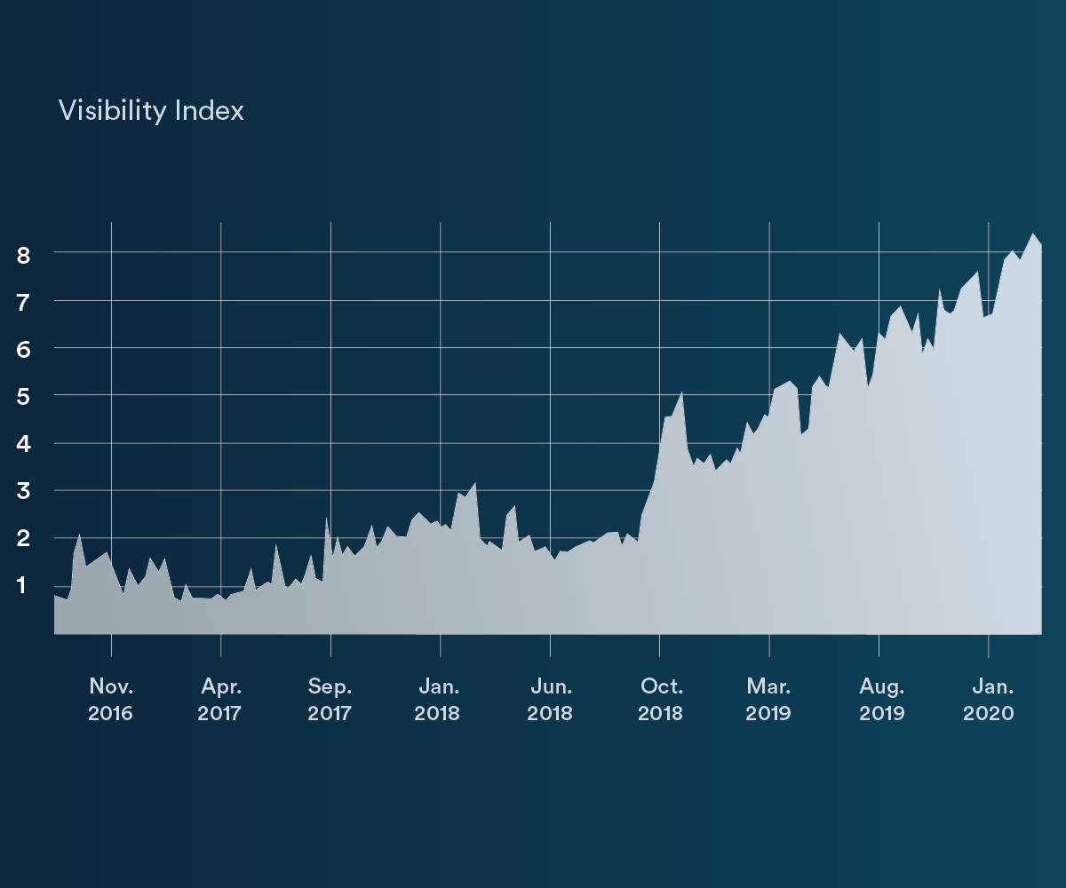The height and width of the screenshot is (888, 1066).
Task: Select the y-axis value 5
Action: (24, 397)
